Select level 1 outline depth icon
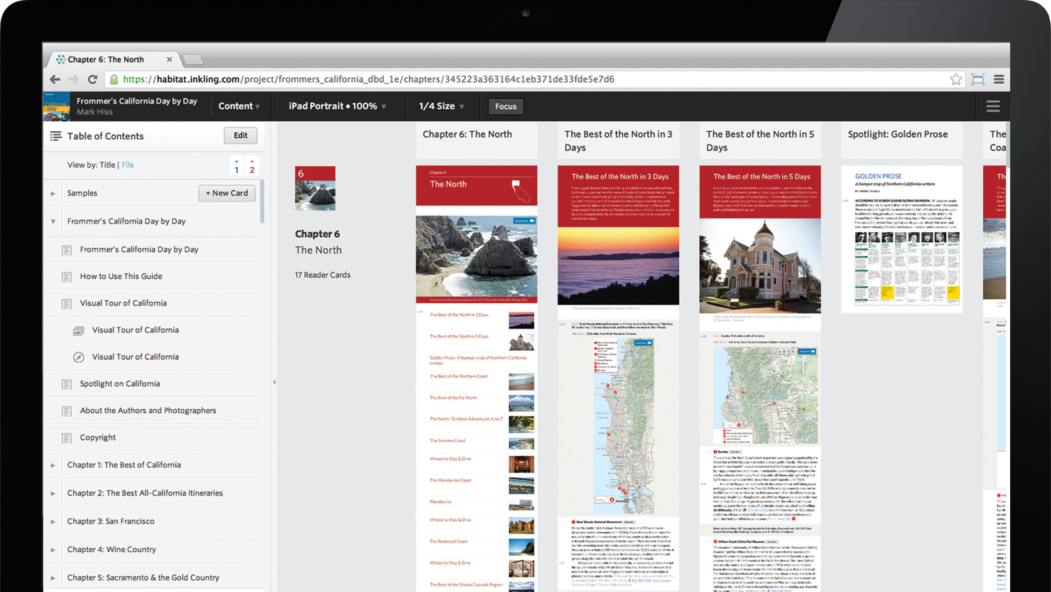Viewport: 1051px width, 592px height. (x=236, y=166)
